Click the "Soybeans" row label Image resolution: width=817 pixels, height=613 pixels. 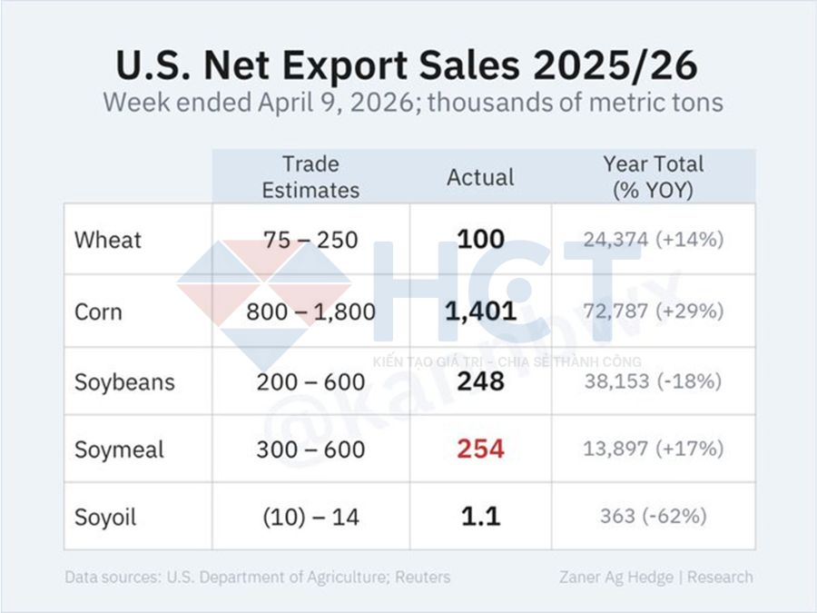pyautogui.click(x=123, y=381)
